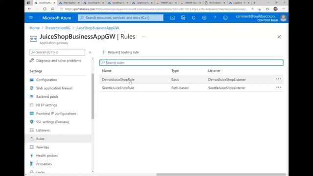Open the Help question mark icon
Screen dimensions: 313x176
click(215, 18)
